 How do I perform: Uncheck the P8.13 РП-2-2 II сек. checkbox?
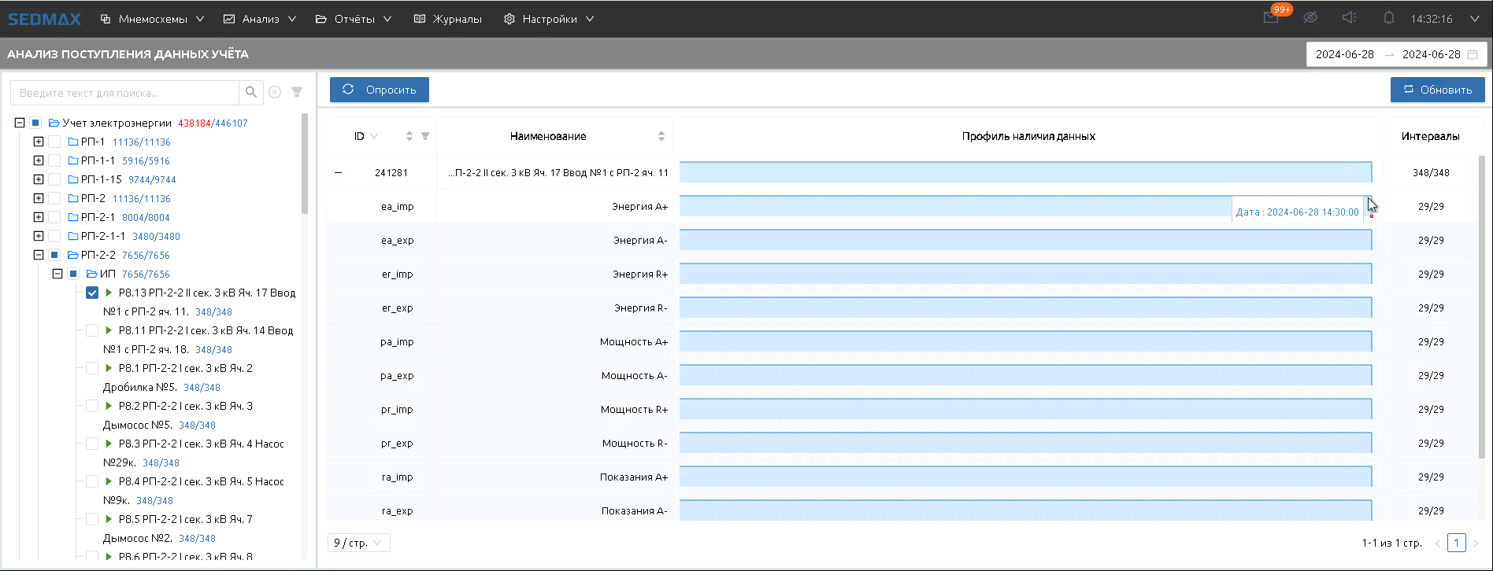point(92,293)
